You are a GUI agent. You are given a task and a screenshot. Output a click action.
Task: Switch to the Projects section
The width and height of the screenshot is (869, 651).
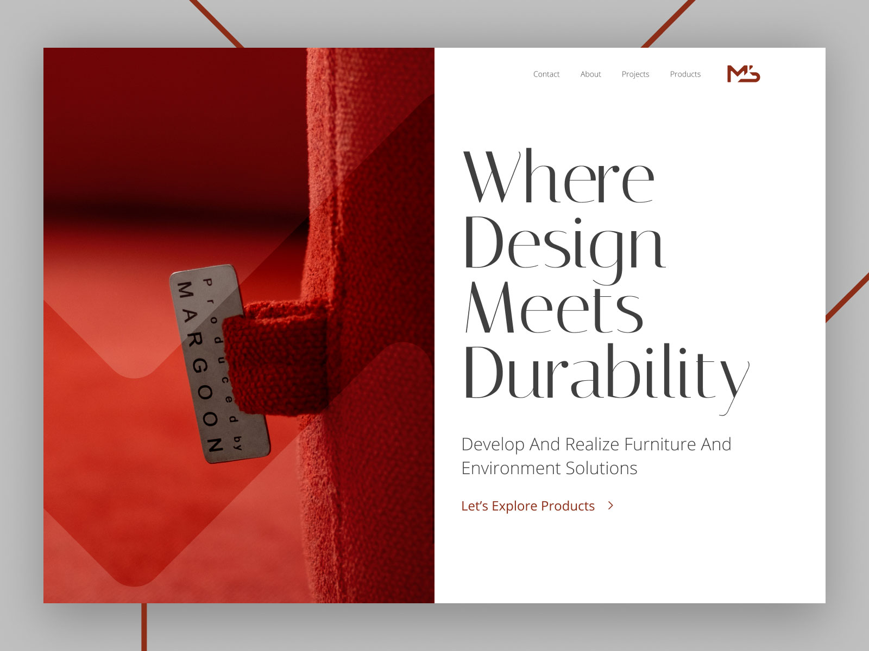[635, 74]
